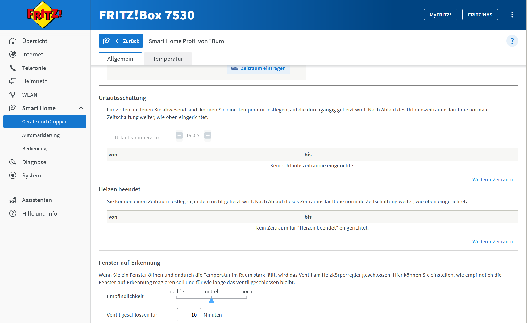Open the WLAN settings
This screenshot has height=323, width=527.
click(30, 95)
